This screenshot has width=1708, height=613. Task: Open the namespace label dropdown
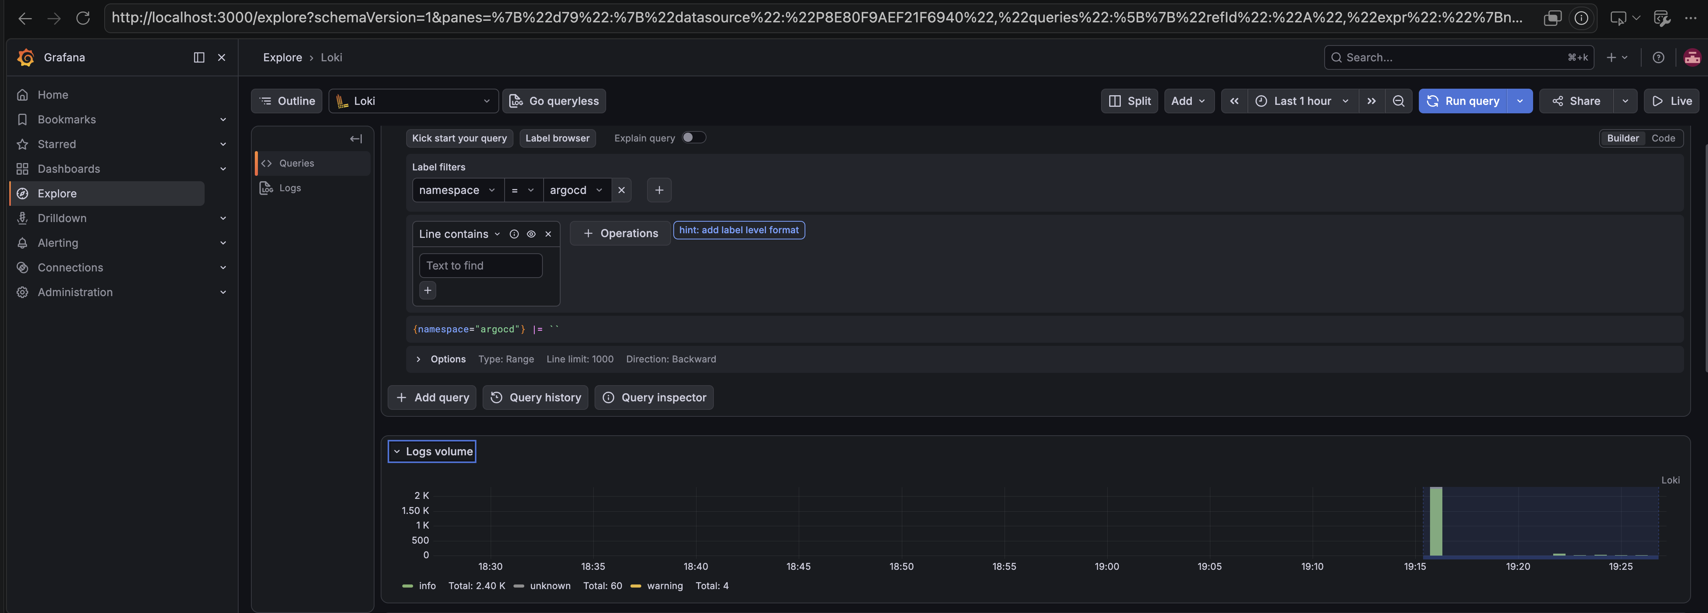[x=457, y=190]
